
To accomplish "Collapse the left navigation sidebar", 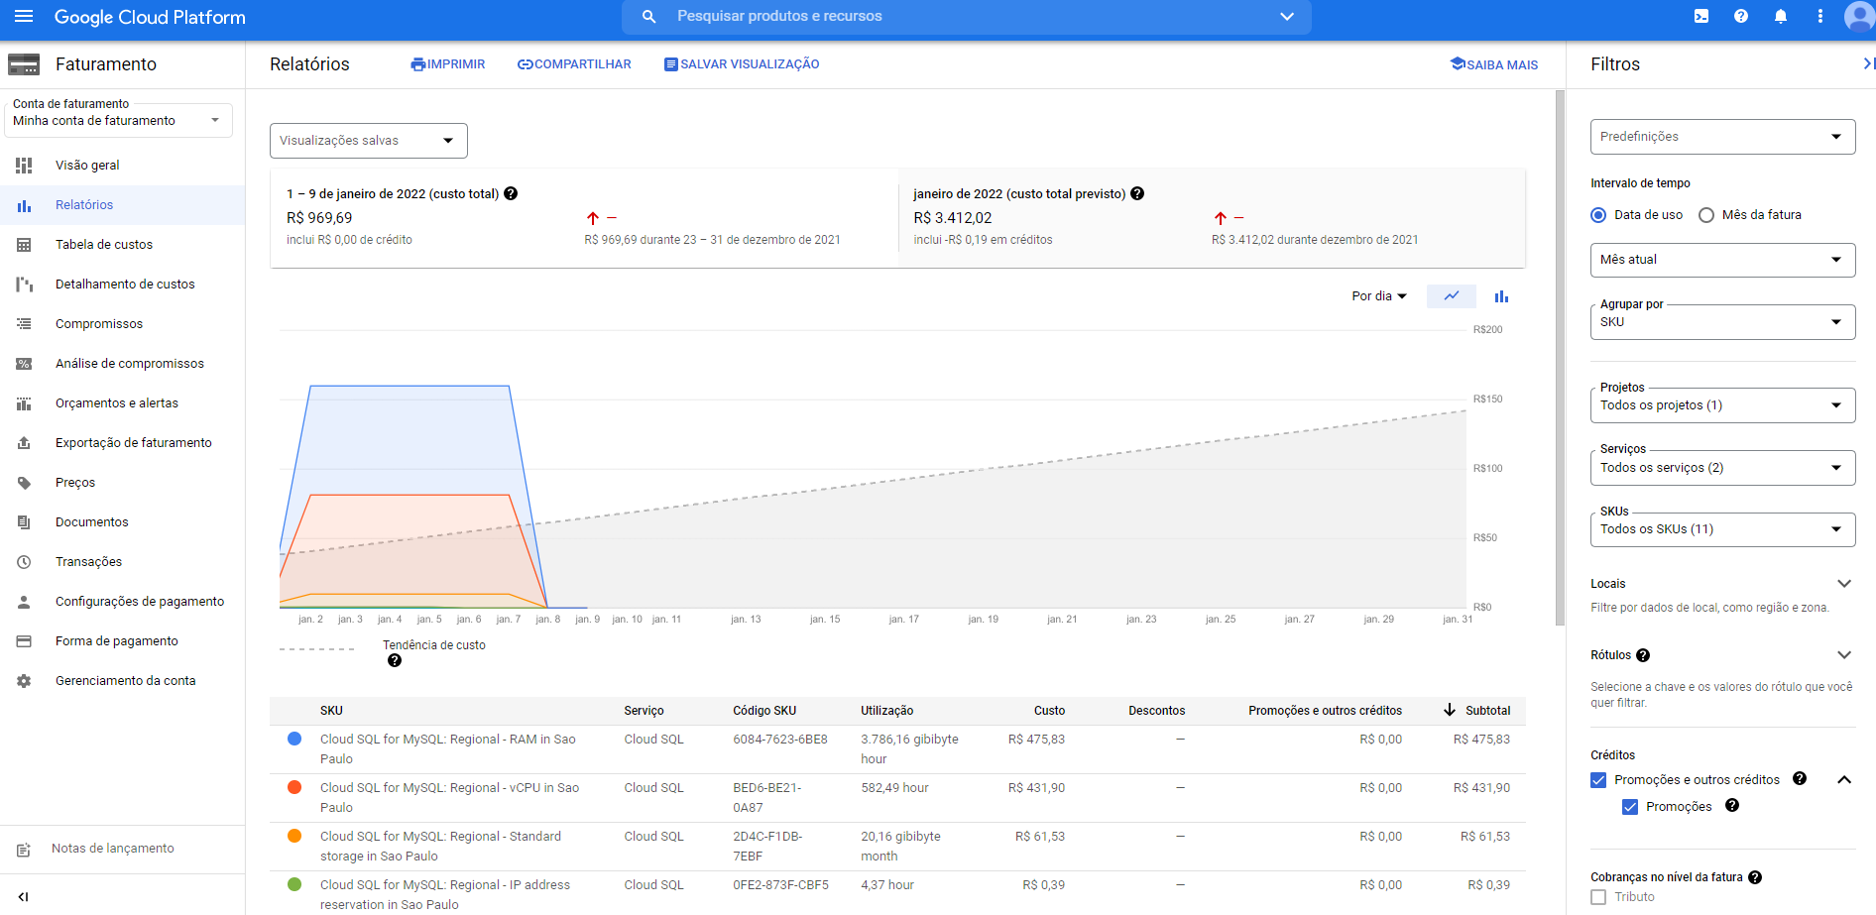I will coord(24,896).
